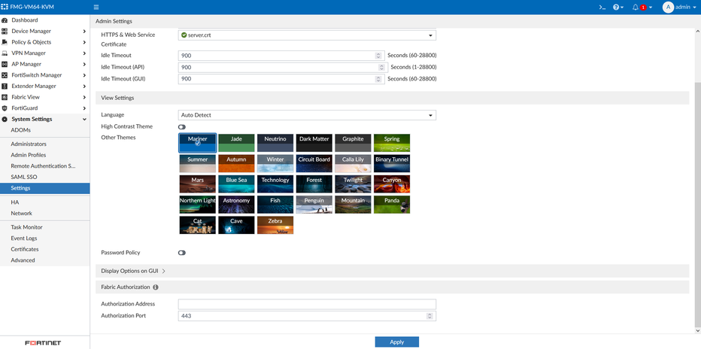Screen dimensions: 701x349
Task: Click the FMG-VM64-KVM grid logo icon
Action: [x=5, y=8]
